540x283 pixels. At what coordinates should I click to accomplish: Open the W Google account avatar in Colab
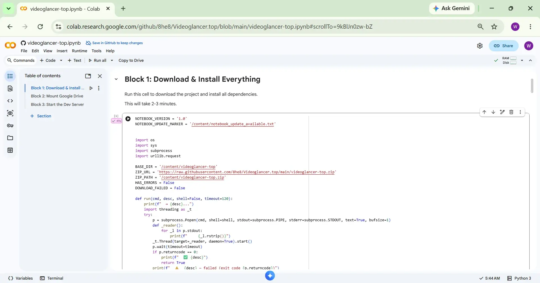coord(529,46)
